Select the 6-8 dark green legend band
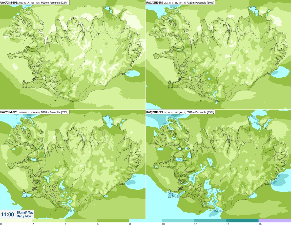 113,220
